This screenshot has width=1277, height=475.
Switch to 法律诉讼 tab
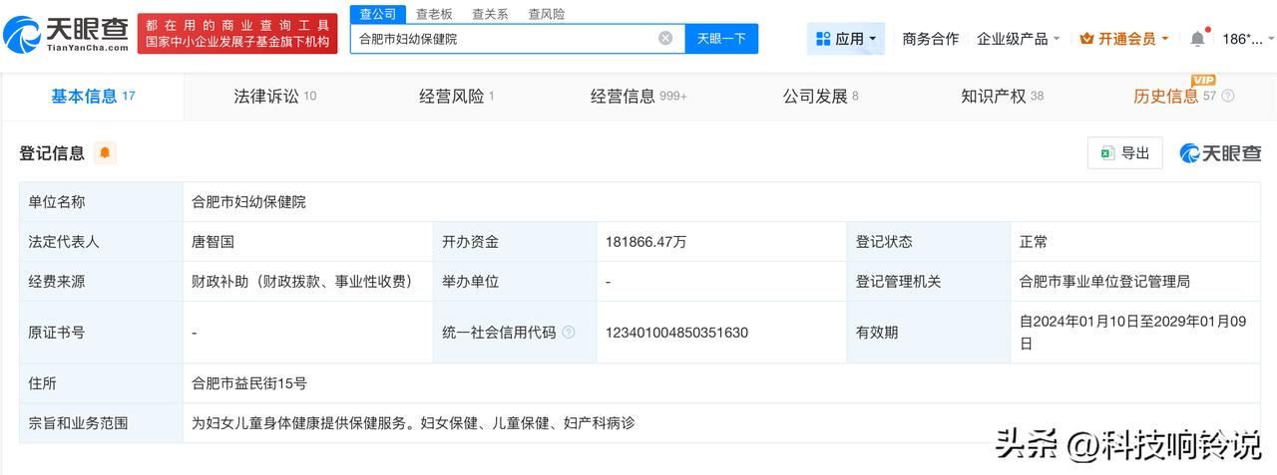(x=274, y=97)
